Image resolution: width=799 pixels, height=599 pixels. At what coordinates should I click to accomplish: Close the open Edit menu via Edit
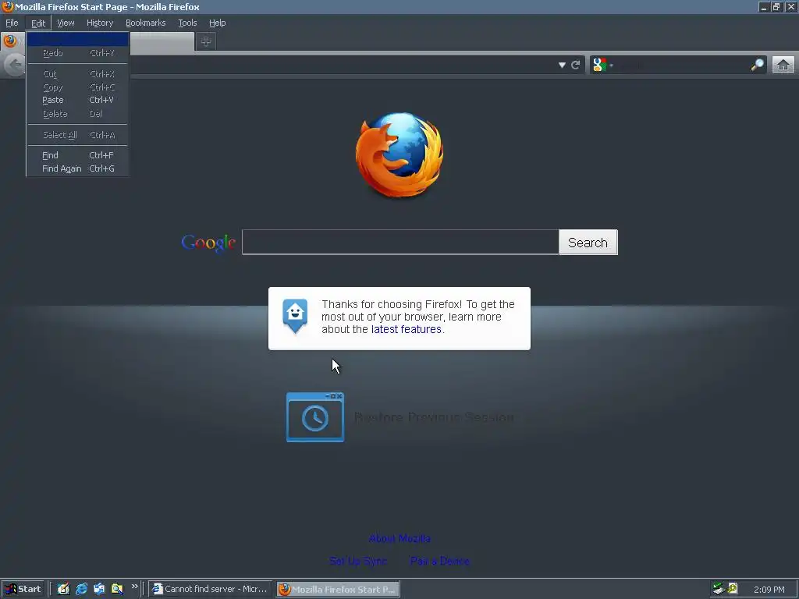coord(38,23)
